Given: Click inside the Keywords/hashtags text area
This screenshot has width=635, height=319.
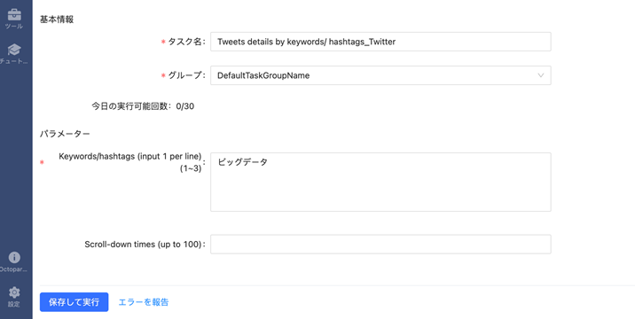Looking at the screenshot, I should click(380, 183).
